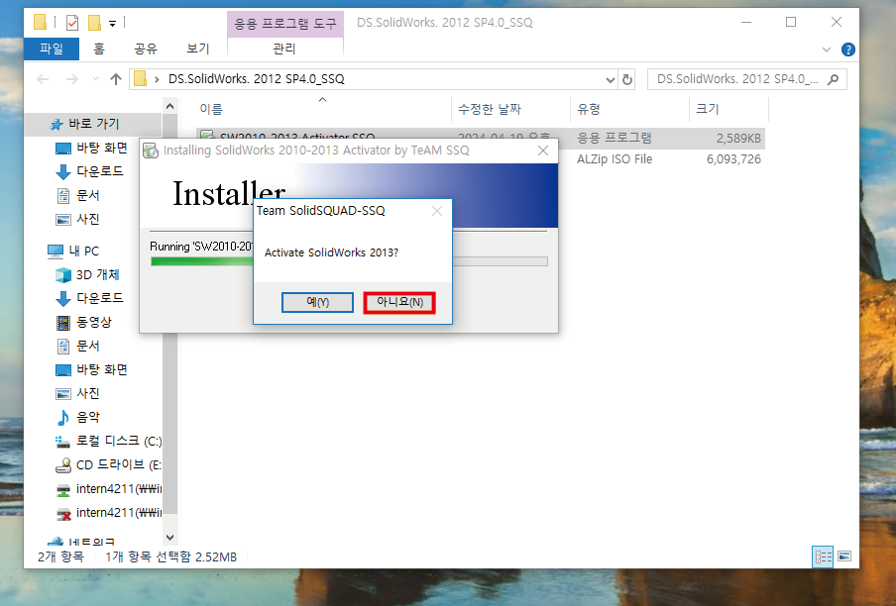Open the 홈 (Home) ribbon tab
896x606 pixels.
point(99,50)
